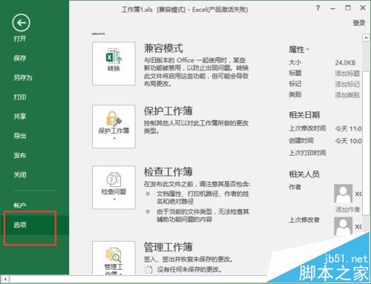Click the 创建时间 label
The height and width of the screenshot is (284, 371).
[301, 141]
